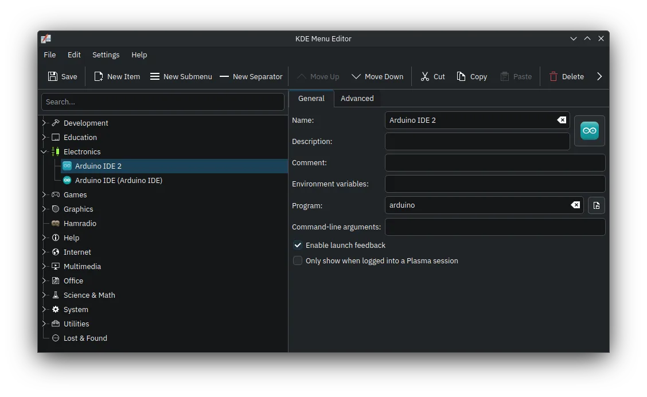Click the Save floppy disk icon
Image resolution: width=647 pixels, height=397 pixels.
[52, 76]
